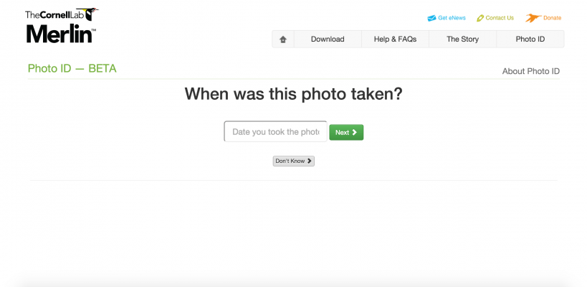Click the Cornell Lab bird logo icon

[x=91, y=13]
